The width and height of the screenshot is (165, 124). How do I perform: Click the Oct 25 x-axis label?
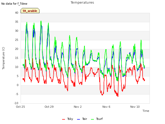(20, 107)
